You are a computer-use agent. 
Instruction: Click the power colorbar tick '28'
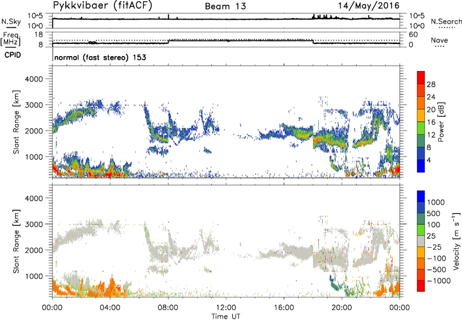coord(431,84)
